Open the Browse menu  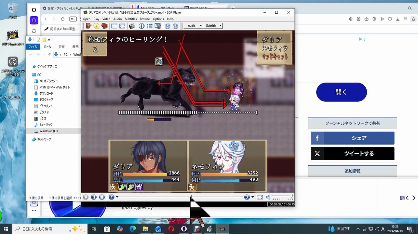click(x=145, y=19)
